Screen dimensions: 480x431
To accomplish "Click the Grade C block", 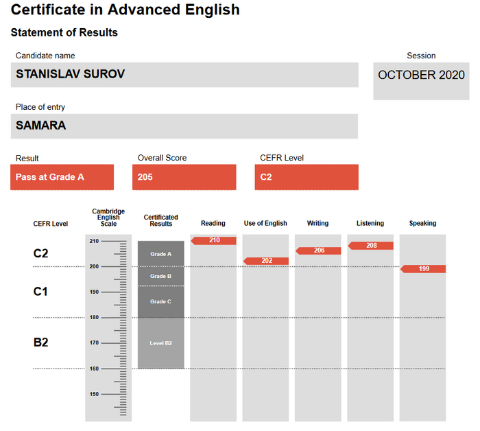I will click(x=160, y=302).
